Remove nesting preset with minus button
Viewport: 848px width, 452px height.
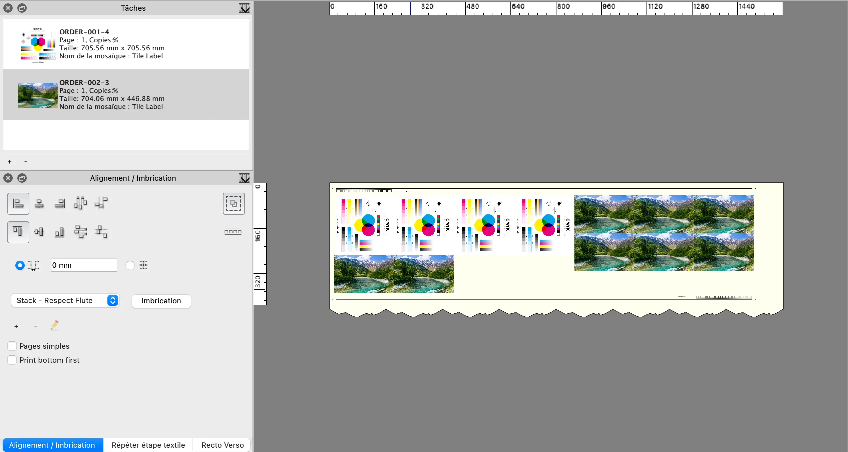coord(35,326)
